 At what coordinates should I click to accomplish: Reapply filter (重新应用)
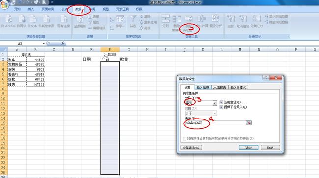tap(148, 22)
